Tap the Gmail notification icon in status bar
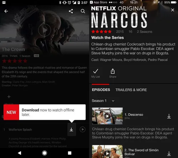178x158 pixels. point(4,2)
